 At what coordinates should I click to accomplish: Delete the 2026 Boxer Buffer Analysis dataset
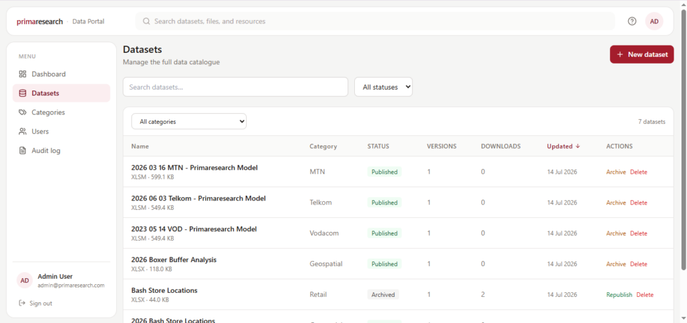[639, 264]
